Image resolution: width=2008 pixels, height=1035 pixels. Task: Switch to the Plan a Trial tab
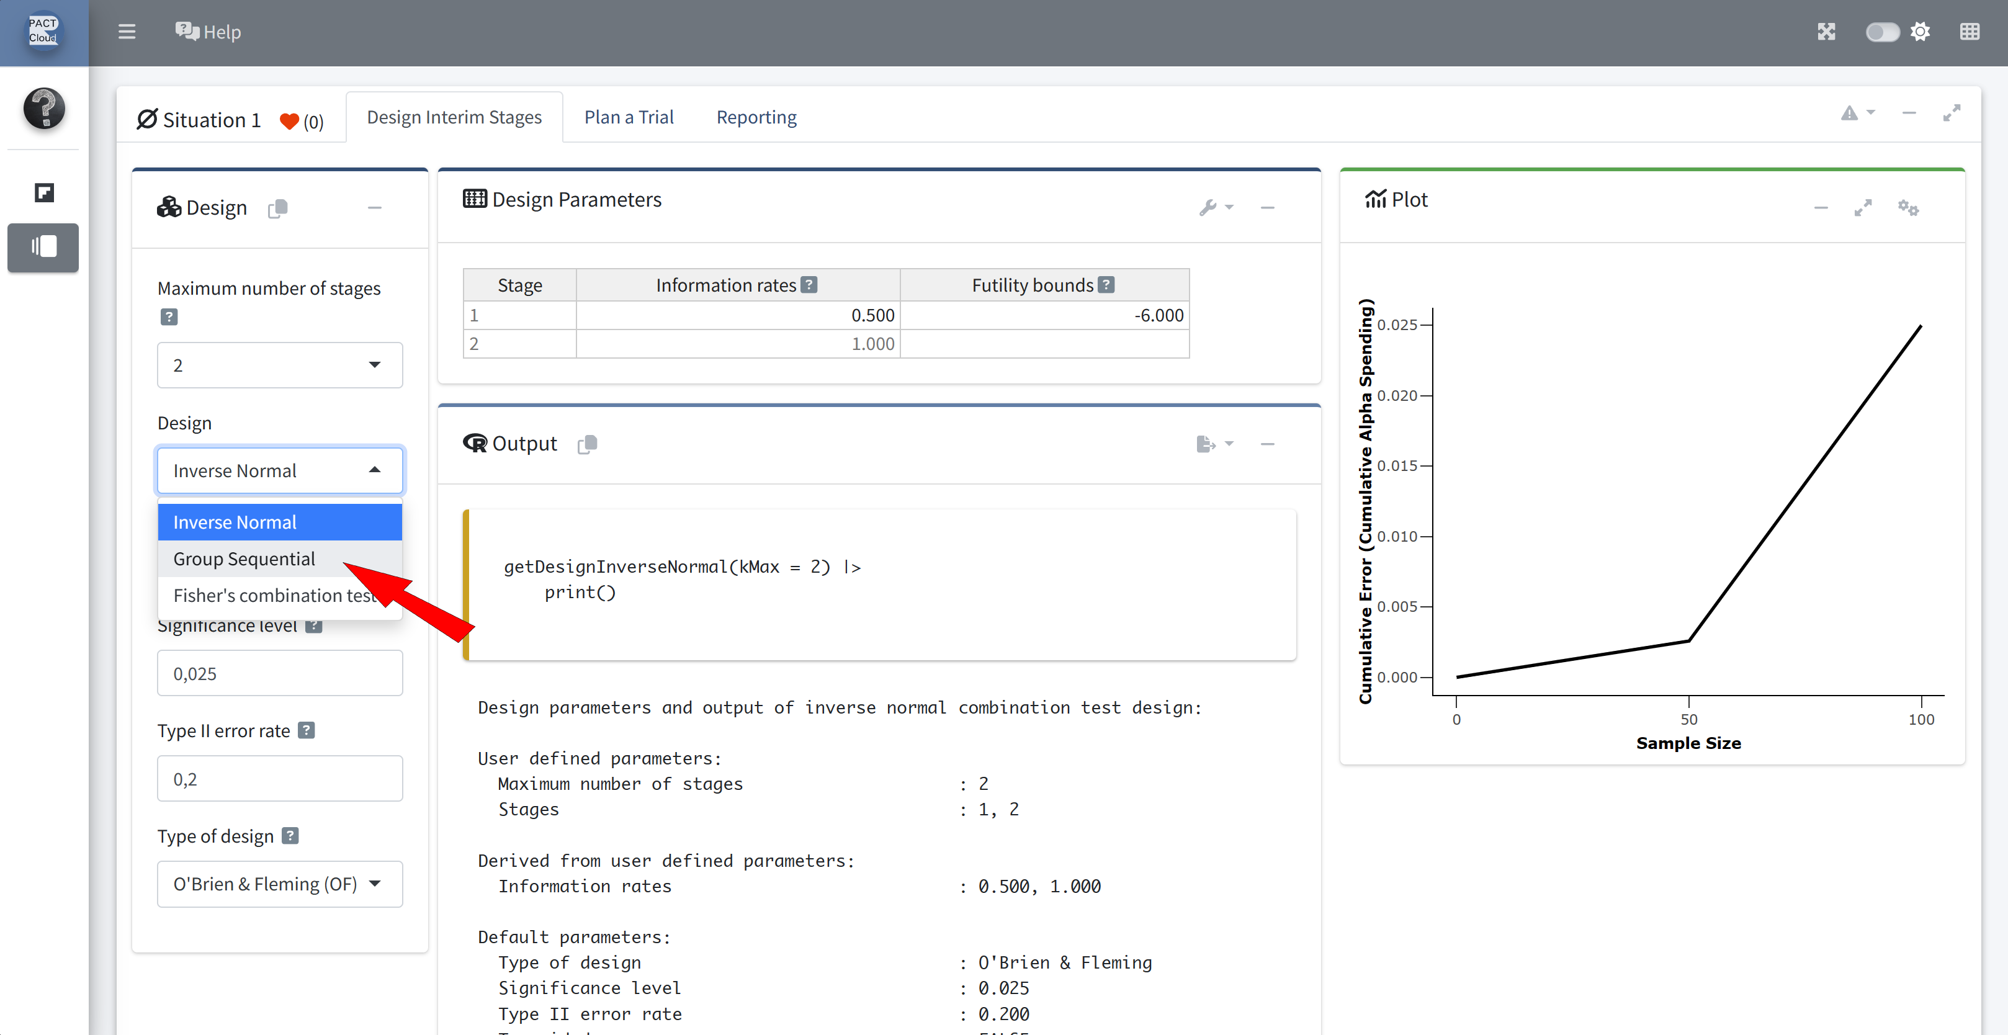629,117
